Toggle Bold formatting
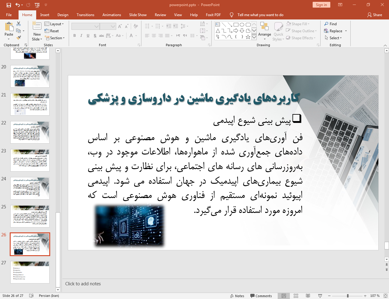This screenshot has width=389, height=299. coord(75,36)
